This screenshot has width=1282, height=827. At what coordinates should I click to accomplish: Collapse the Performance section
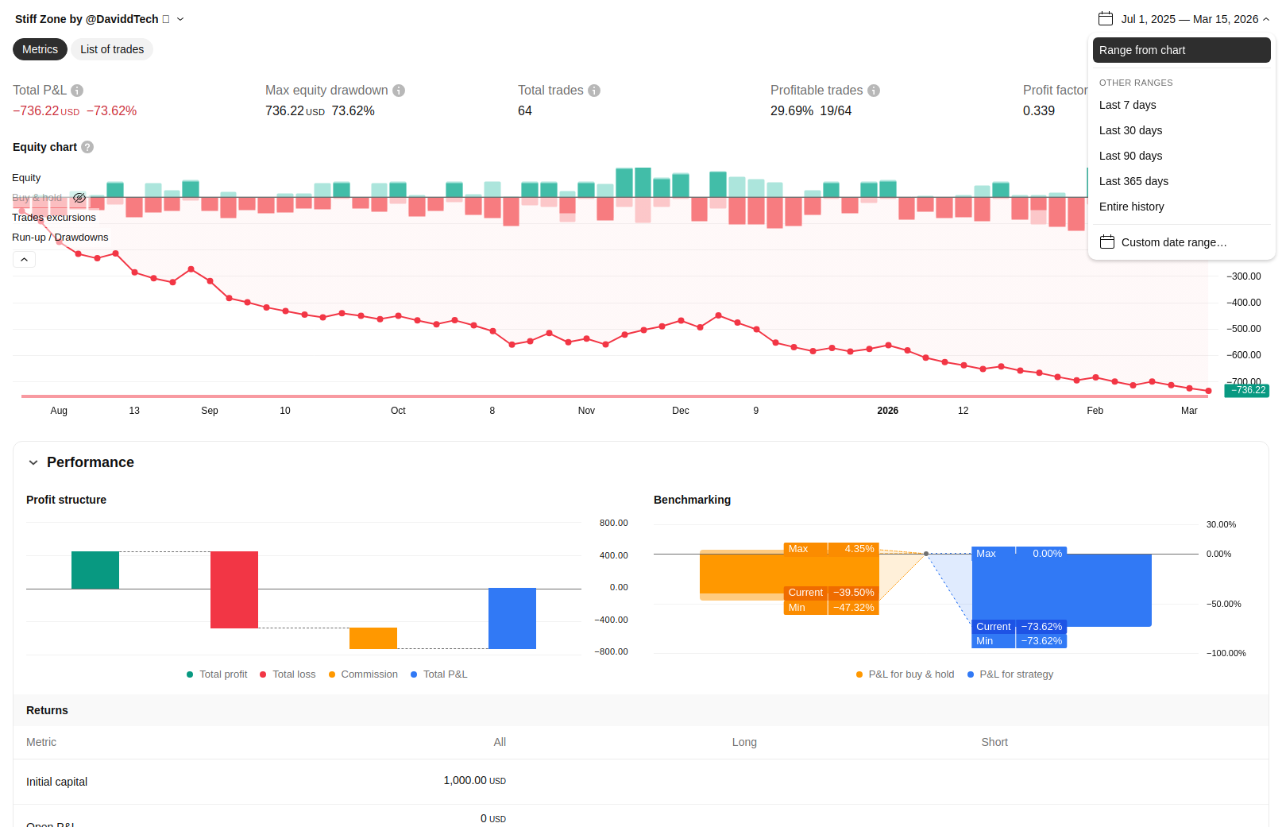point(33,462)
